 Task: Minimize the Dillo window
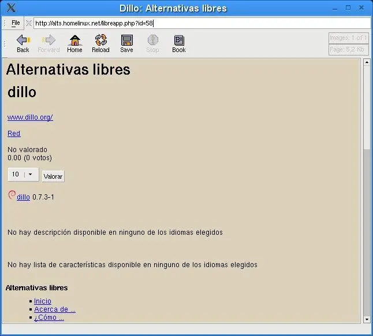point(335,8)
